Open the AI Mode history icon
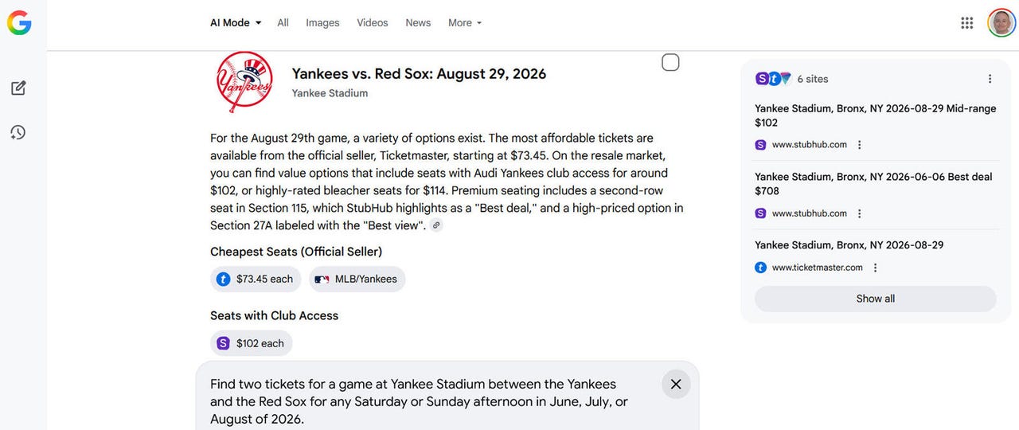The height and width of the screenshot is (430, 1019). coord(18,132)
